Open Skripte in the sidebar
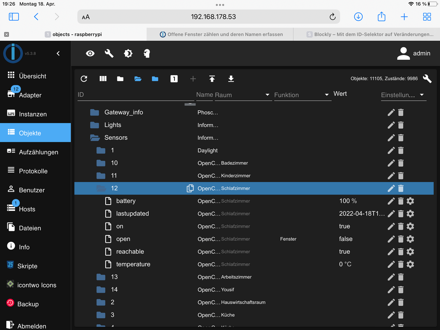The height and width of the screenshot is (330, 440). tap(35, 266)
